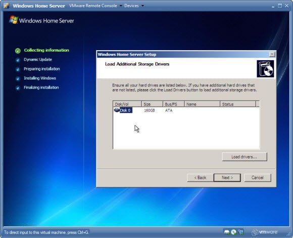Click the Collecting information step label
The height and width of the screenshot is (238, 293).
tap(46, 50)
